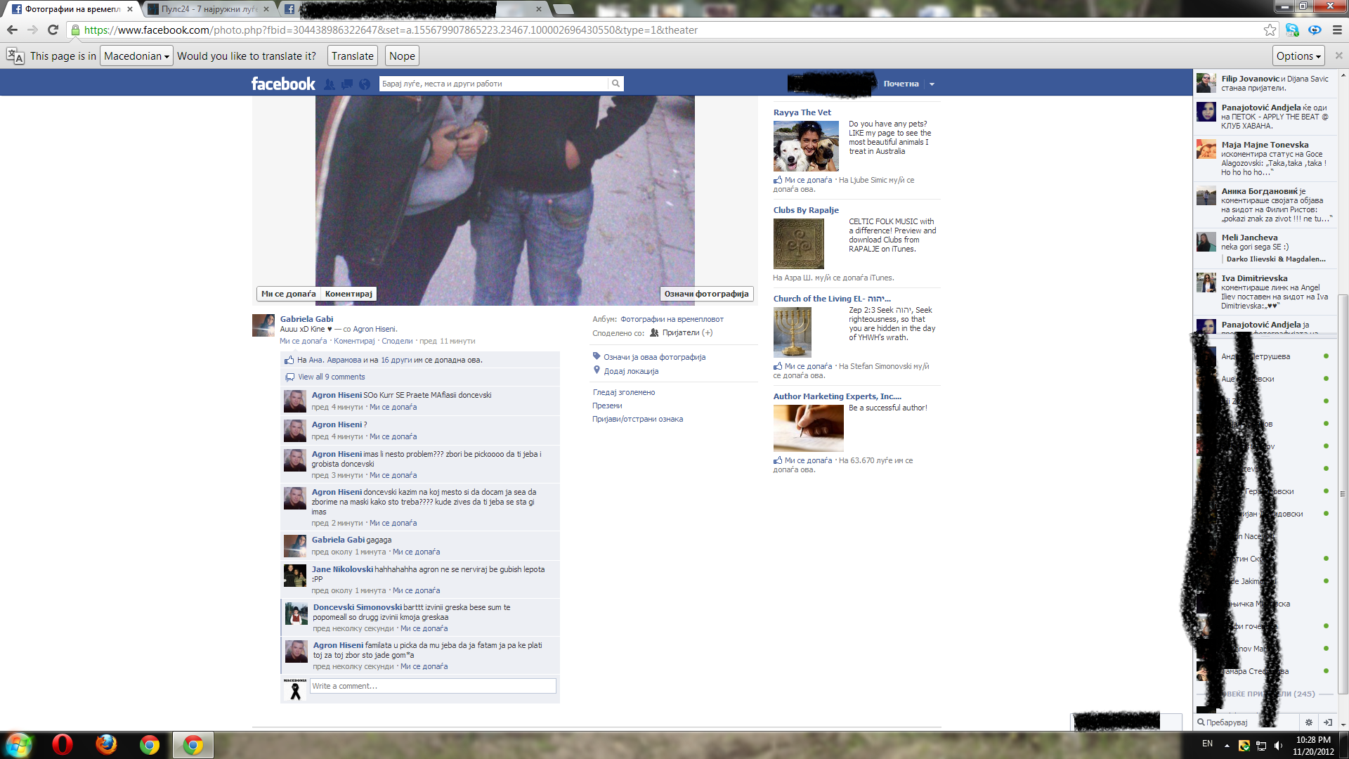
Task: Close the Пулс24 tab
Action: 266,9
